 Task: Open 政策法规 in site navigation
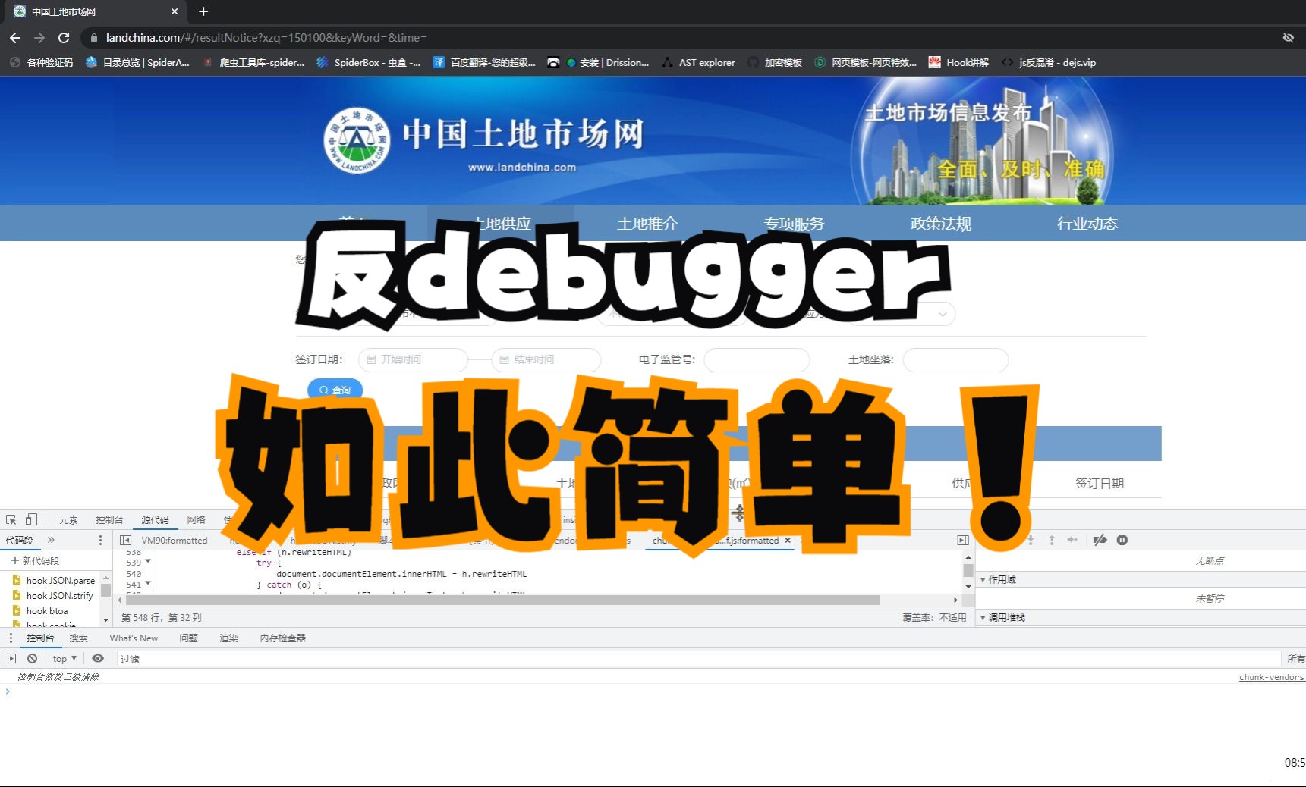tap(940, 224)
